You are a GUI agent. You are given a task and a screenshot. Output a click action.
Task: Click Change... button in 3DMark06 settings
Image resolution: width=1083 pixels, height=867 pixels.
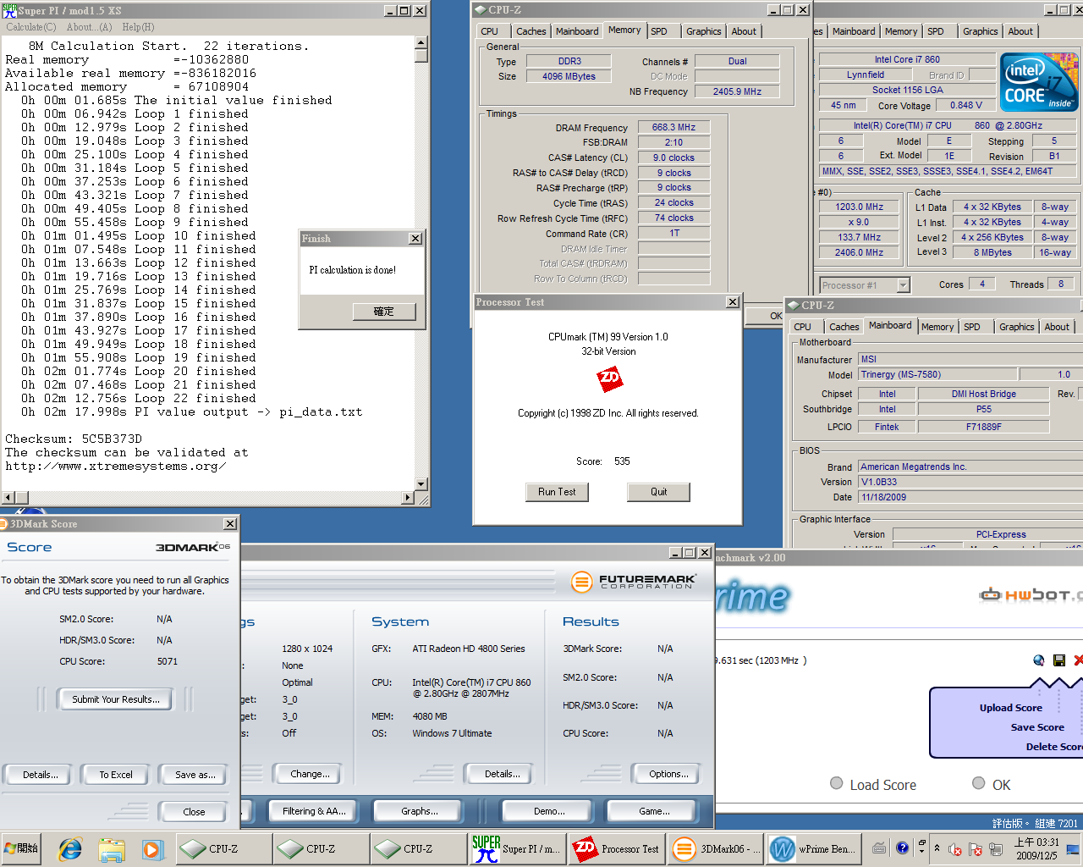(310, 774)
